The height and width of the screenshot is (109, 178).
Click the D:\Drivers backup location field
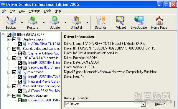pyautogui.click(x=103, y=104)
